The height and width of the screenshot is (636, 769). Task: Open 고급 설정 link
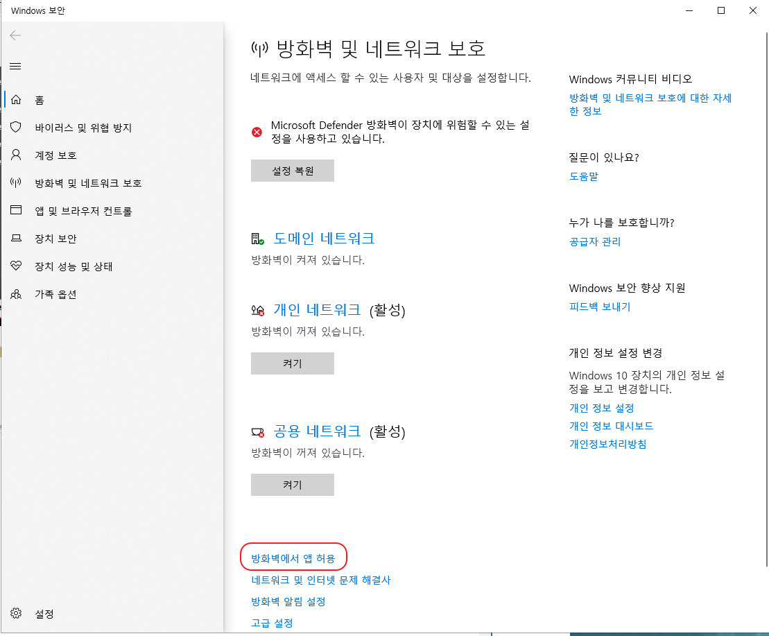[272, 623]
